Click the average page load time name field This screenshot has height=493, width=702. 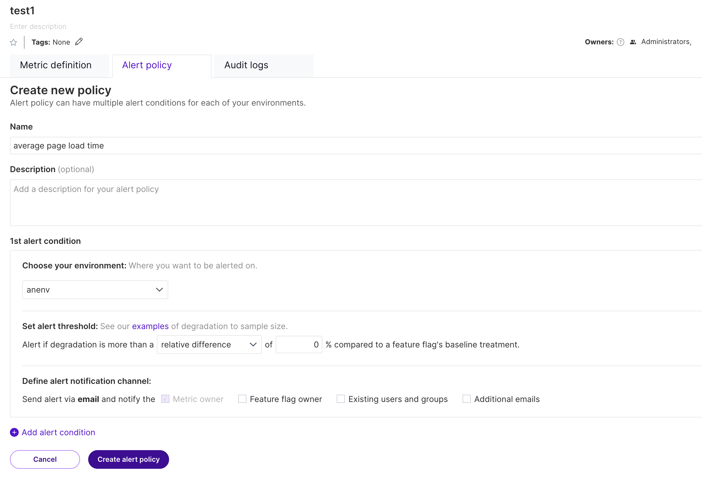(x=183, y=146)
